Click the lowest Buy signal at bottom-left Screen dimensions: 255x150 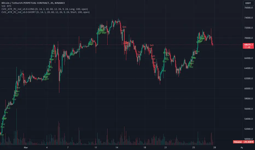point(2,135)
